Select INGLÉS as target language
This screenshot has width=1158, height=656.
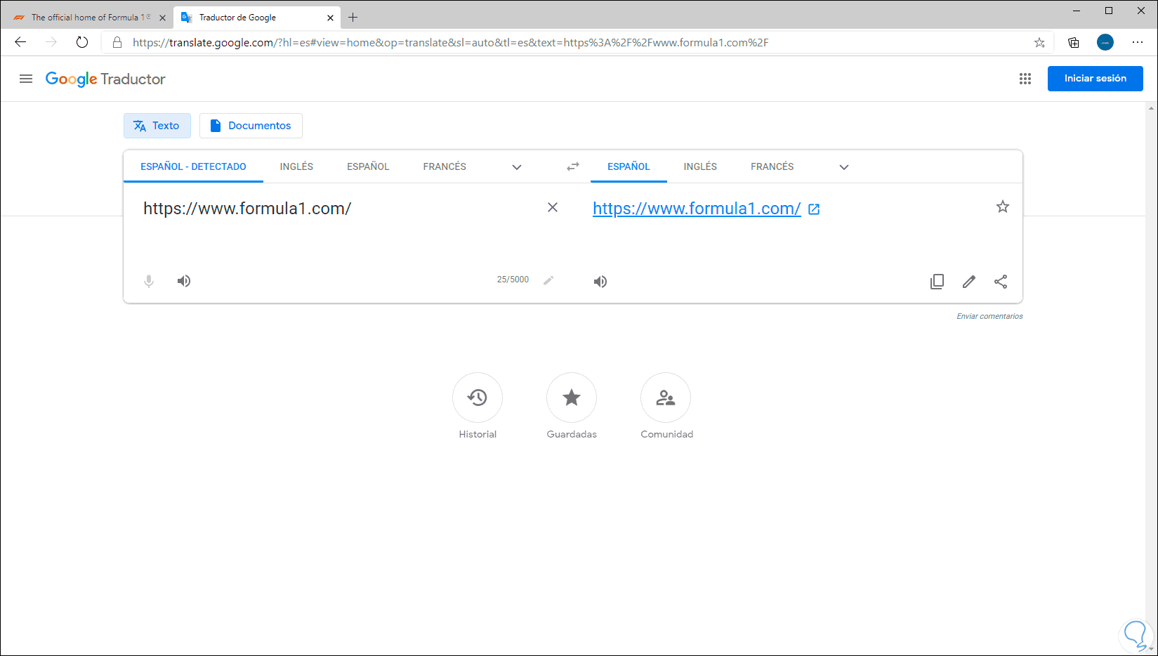point(700,166)
